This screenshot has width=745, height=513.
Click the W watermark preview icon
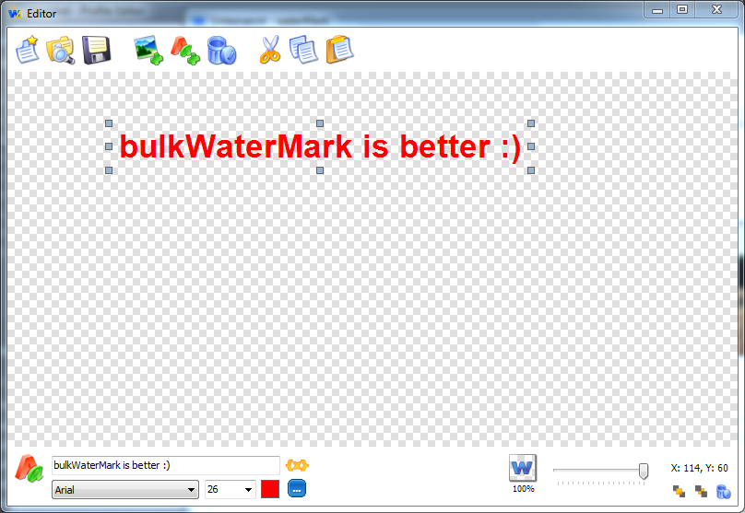(523, 468)
